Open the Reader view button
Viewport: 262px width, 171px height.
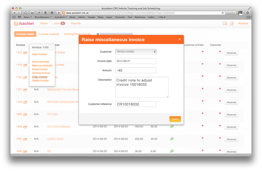(x=231, y=13)
